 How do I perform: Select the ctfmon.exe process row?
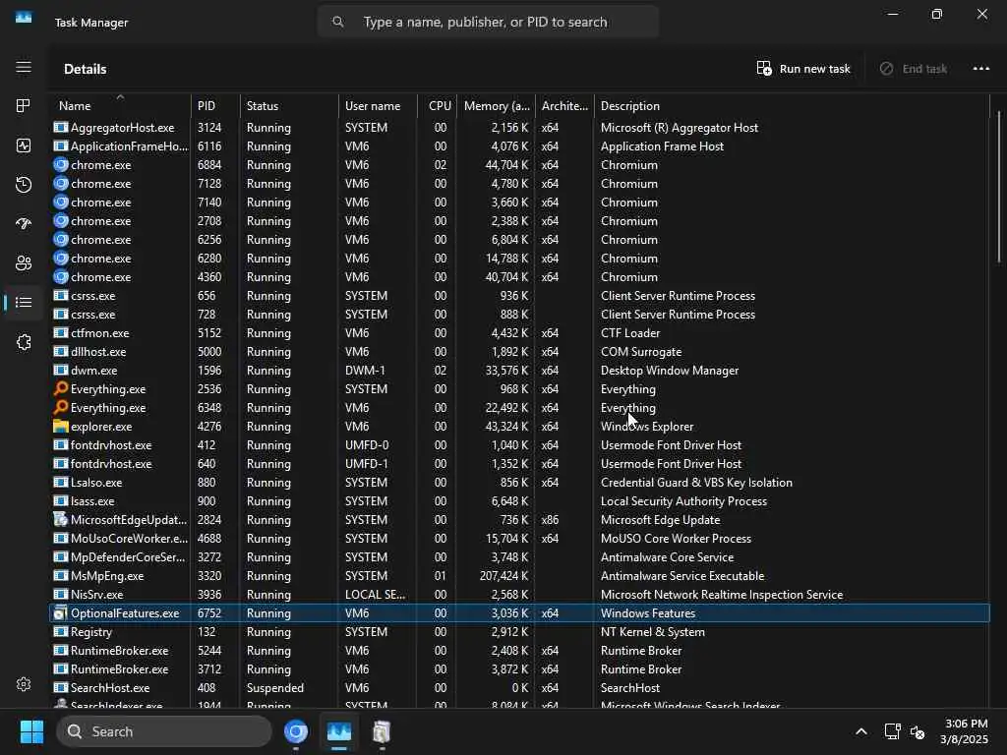coord(519,333)
